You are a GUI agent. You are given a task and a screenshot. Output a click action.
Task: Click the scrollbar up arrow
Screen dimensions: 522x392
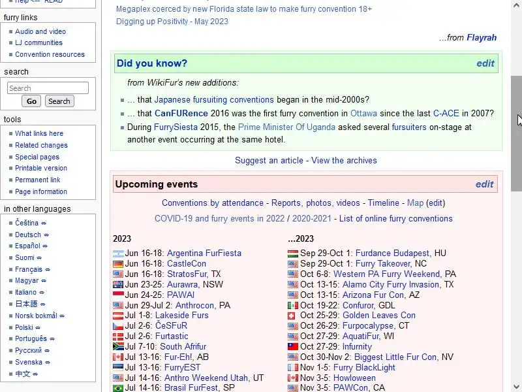point(516,5)
